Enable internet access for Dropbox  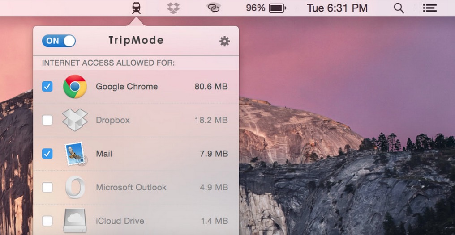(x=47, y=120)
